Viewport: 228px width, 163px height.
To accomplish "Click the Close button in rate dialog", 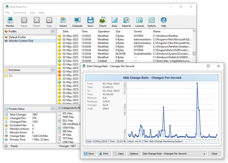I will [x=214, y=154].
